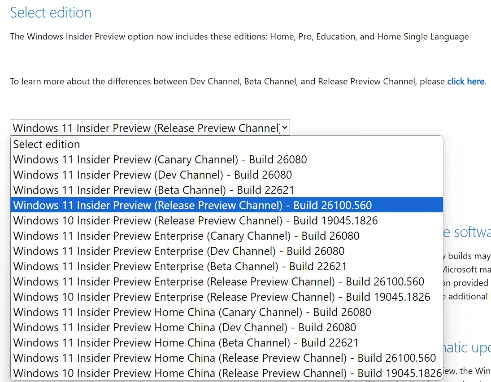Select Windows 11 Home China Canary Channel option
Image resolution: width=491 pixels, height=382 pixels.
click(227, 312)
